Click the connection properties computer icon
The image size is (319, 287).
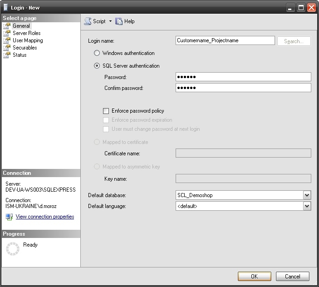9,217
